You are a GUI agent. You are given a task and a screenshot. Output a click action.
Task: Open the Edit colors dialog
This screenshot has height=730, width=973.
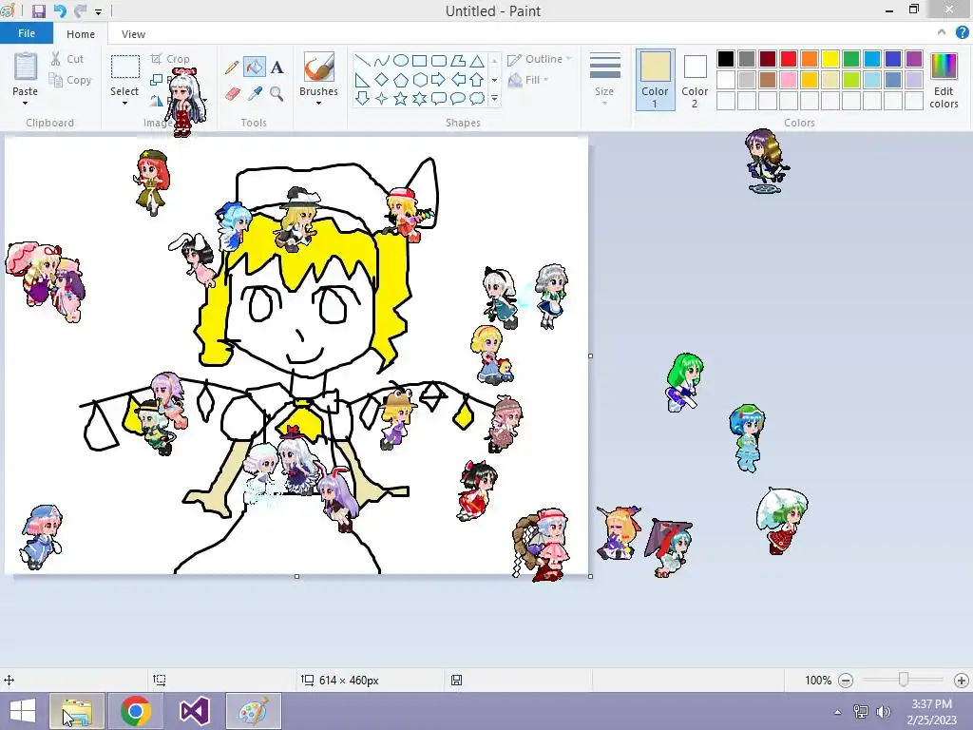pyautogui.click(x=944, y=80)
